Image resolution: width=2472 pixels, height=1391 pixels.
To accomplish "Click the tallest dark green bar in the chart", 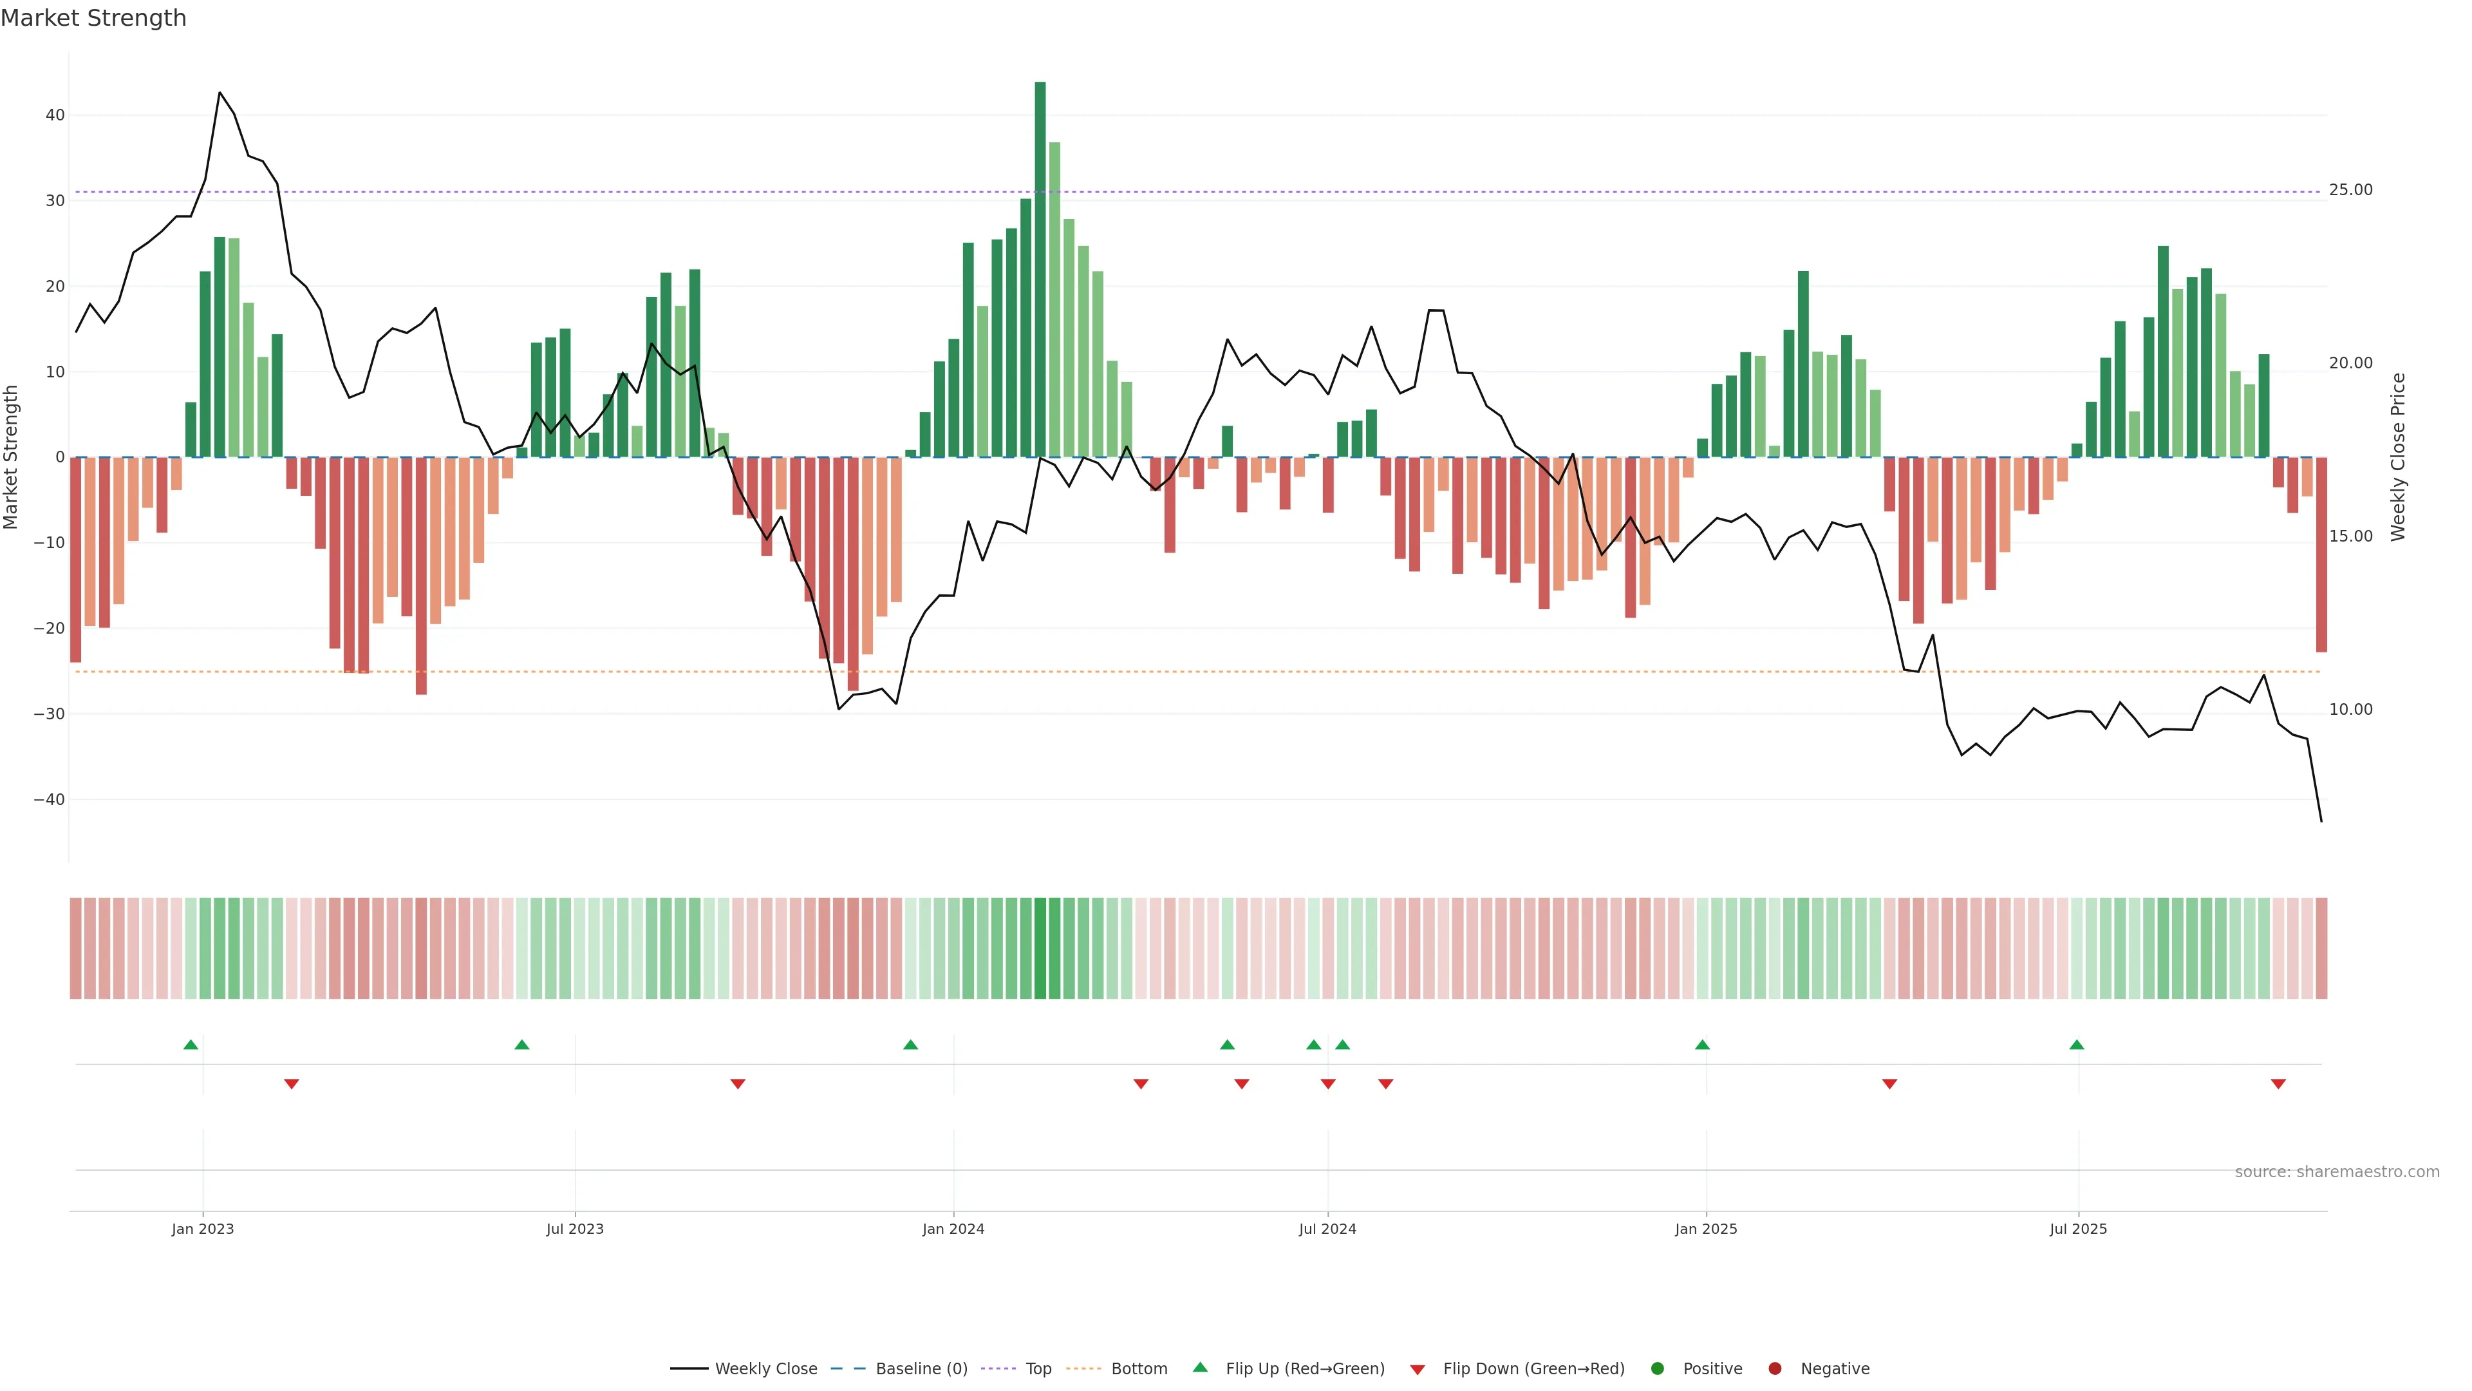I will pos(1040,269).
